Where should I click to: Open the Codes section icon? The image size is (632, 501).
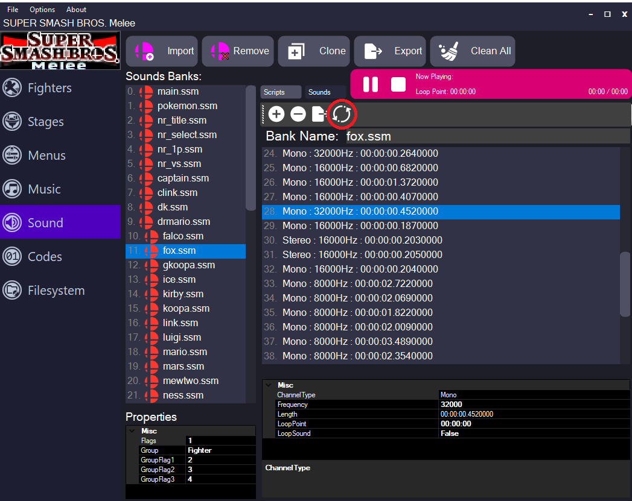pyautogui.click(x=12, y=256)
